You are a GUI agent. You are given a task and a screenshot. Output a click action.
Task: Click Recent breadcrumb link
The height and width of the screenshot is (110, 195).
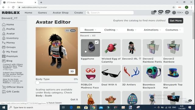click(84, 36)
